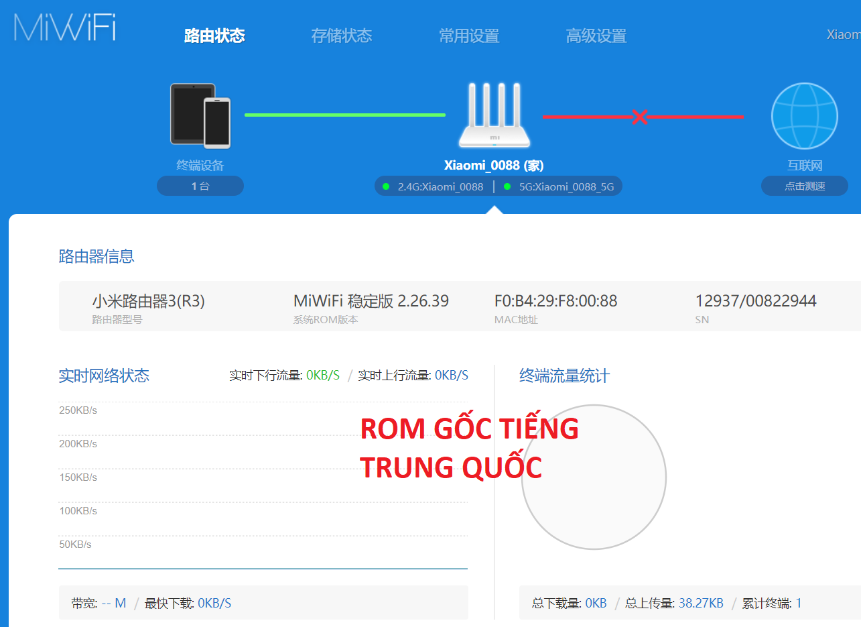Click the Xiaomi router icon
This screenshot has width=861, height=627.
click(494, 115)
